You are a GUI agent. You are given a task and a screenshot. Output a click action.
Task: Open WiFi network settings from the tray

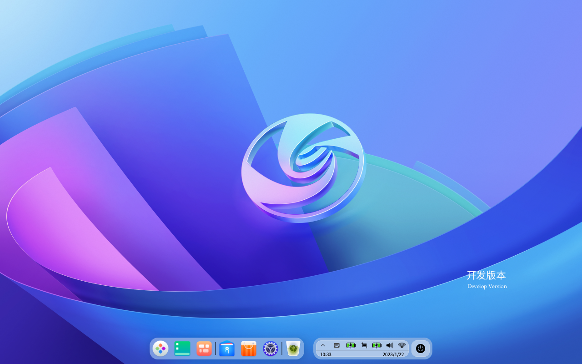(x=401, y=345)
